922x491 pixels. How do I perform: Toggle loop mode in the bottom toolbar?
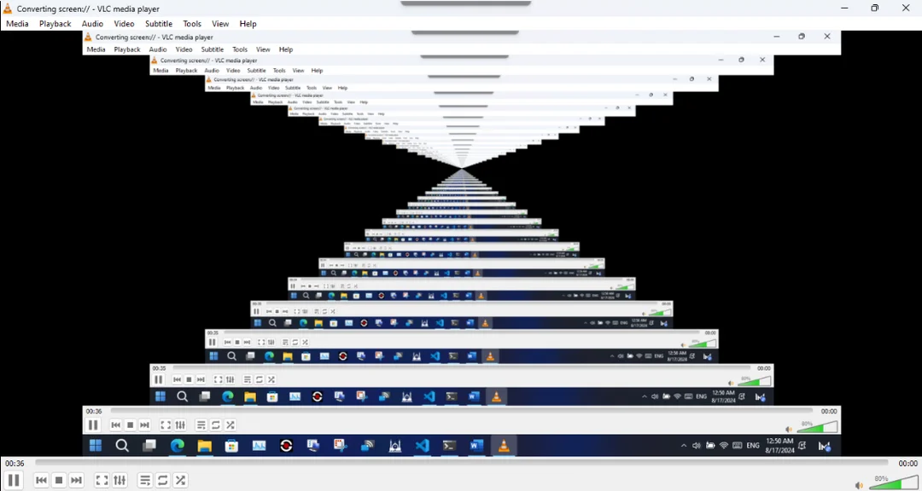[x=162, y=481]
